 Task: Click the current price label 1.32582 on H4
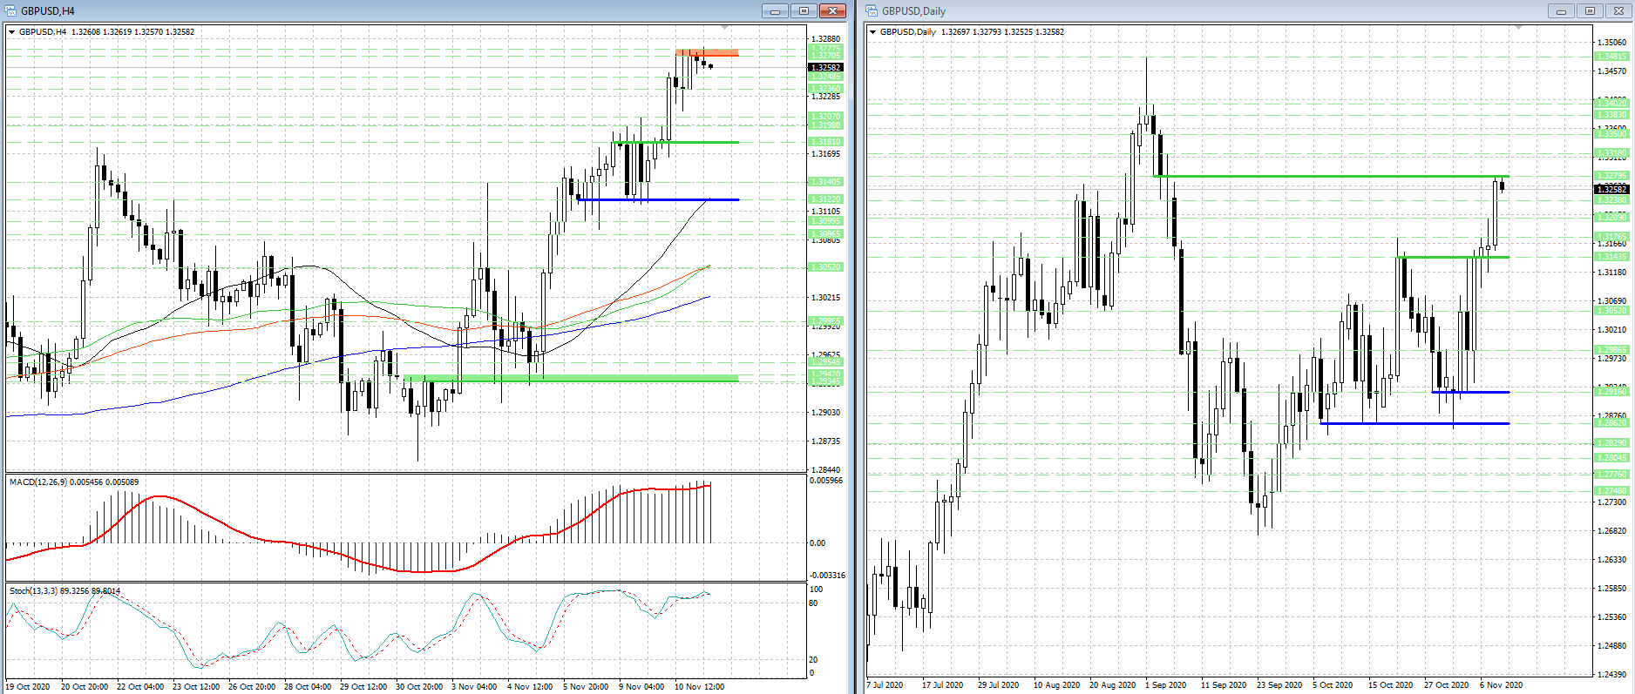(x=825, y=67)
